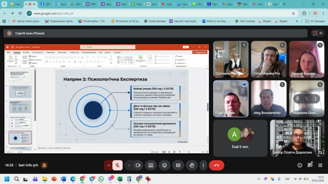The width and height of the screenshot is (328, 184).
Task: Open the 'Ещё 5 чел.' participants tile
Action: pos(240,138)
